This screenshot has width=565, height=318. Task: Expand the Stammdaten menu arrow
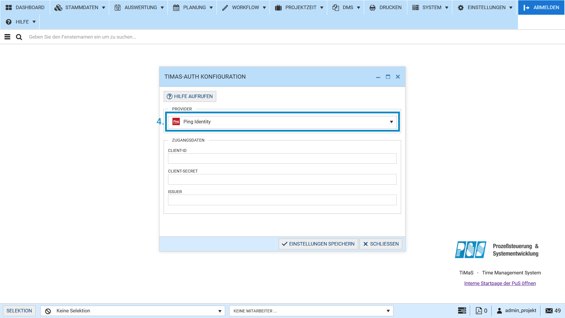tap(104, 8)
